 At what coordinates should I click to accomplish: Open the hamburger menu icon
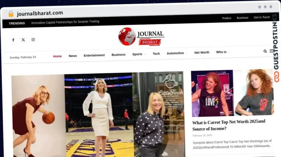271,51
